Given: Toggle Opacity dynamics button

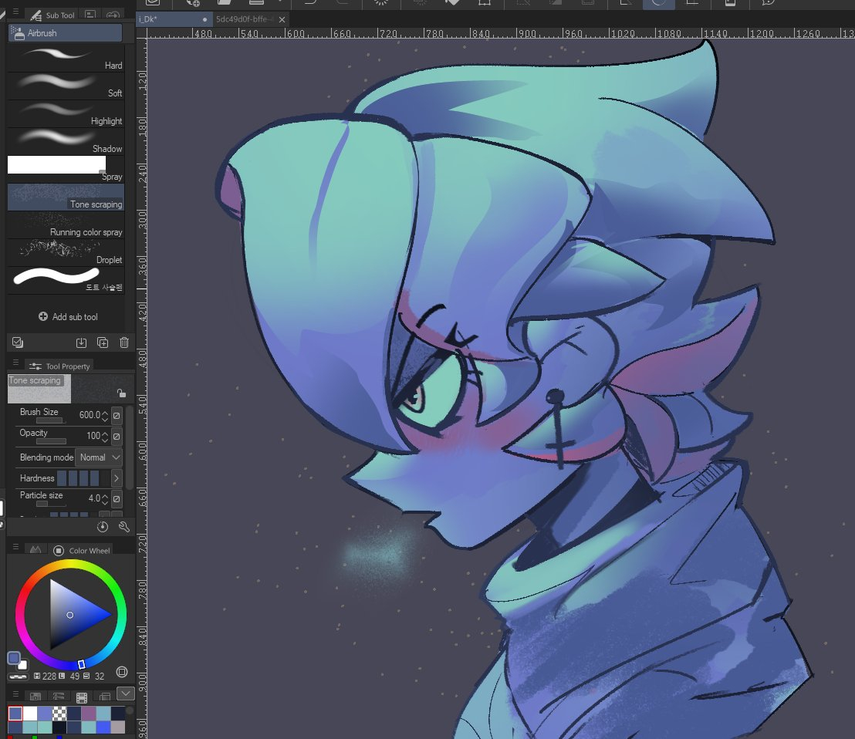Looking at the screenshot, I should [x=117, y=436].
